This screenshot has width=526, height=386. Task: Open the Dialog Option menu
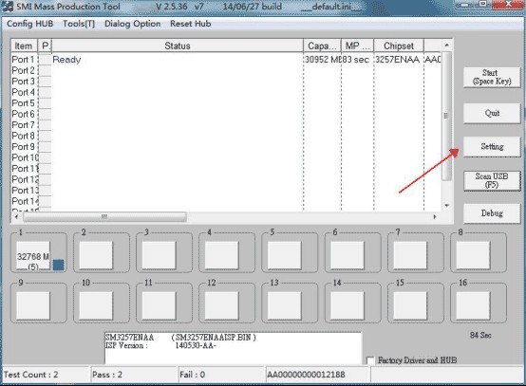click(133, 24)
